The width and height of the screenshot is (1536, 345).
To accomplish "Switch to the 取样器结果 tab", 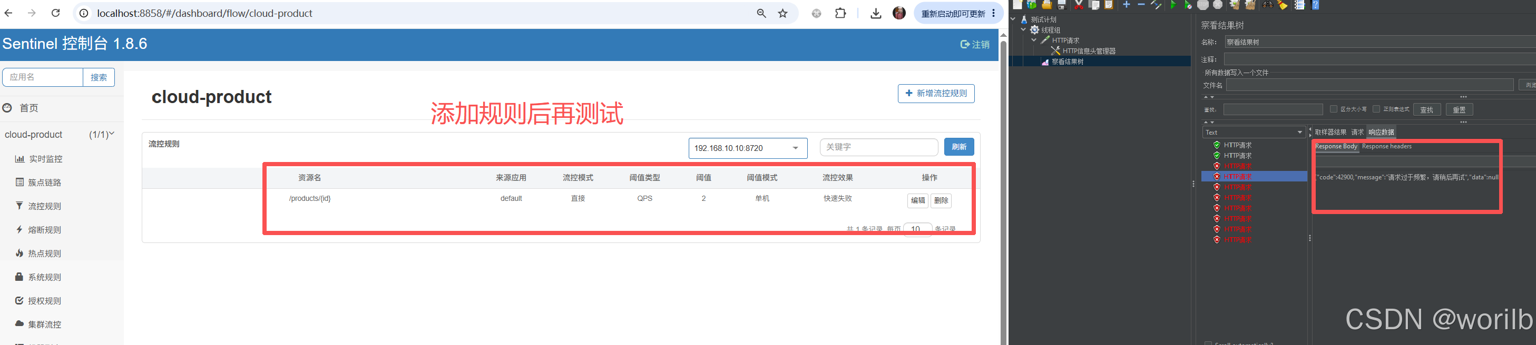I will pyautogui.click(x=1330, y=132).
